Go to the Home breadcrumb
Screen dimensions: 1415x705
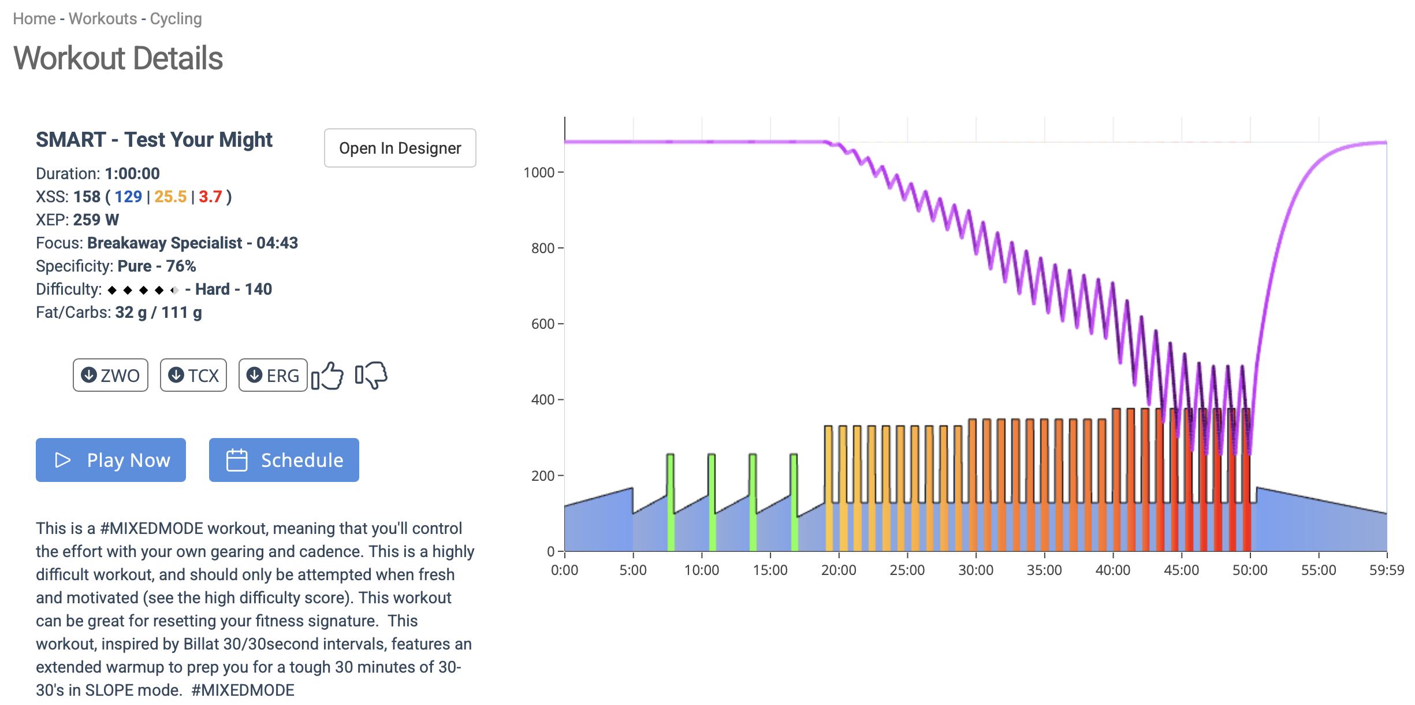34,18
